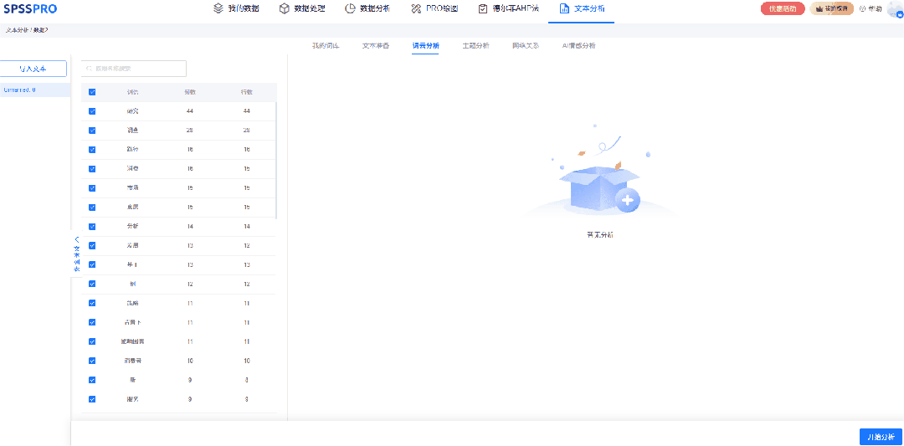Viewport: 904px width, 446px height.
Task: Click the blue start analysis button
Action: 881,437
